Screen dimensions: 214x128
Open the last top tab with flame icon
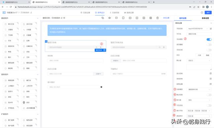click(x=129, y=13)
